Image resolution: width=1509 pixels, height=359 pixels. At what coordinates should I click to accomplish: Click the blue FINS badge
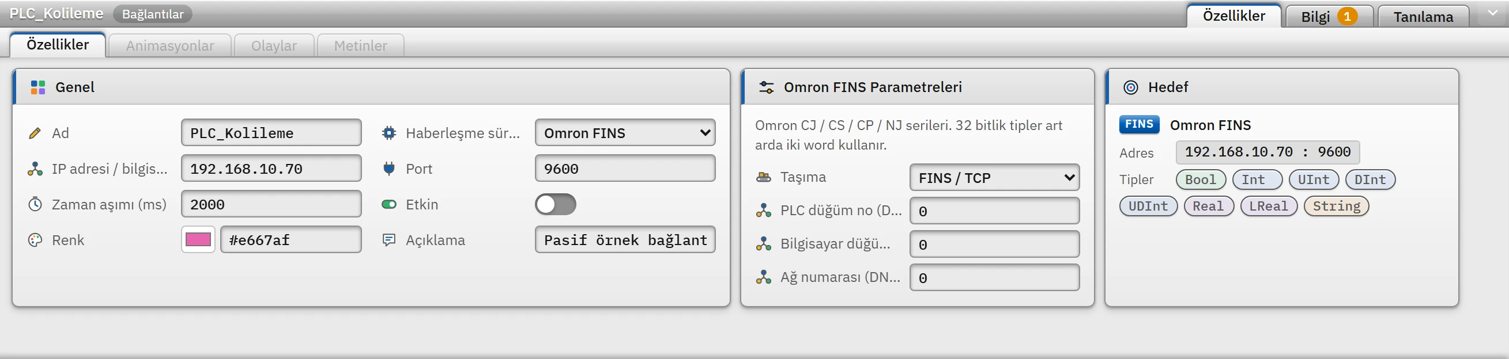[x=1139, y=124]
